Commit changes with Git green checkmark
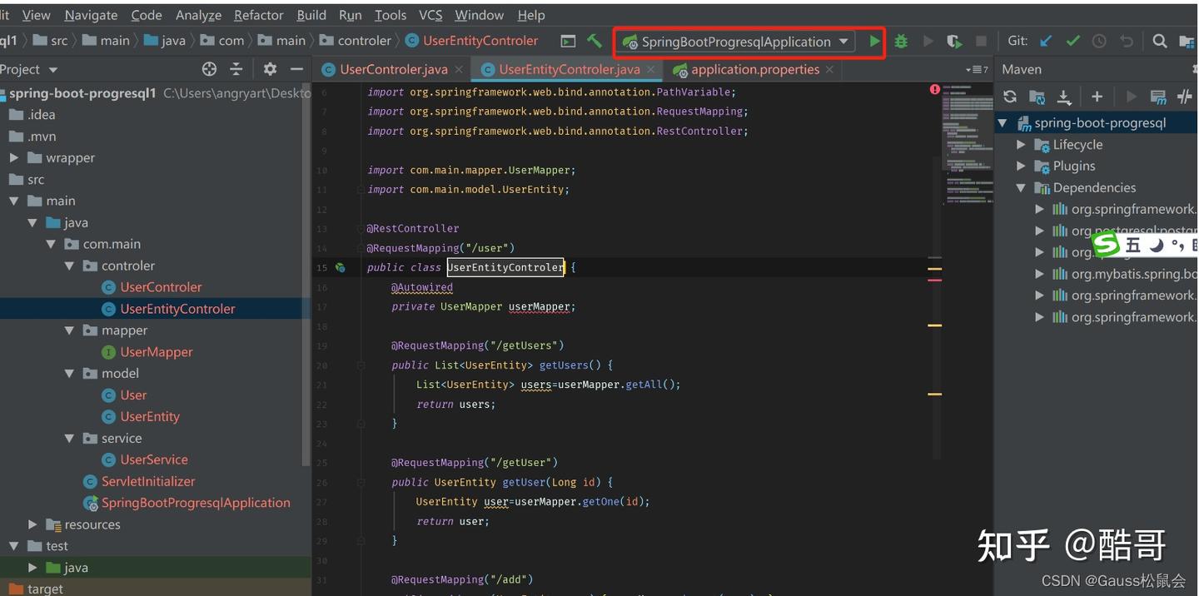The height and width of the screenshot is (596, 1199). [x=1073, y=41]
